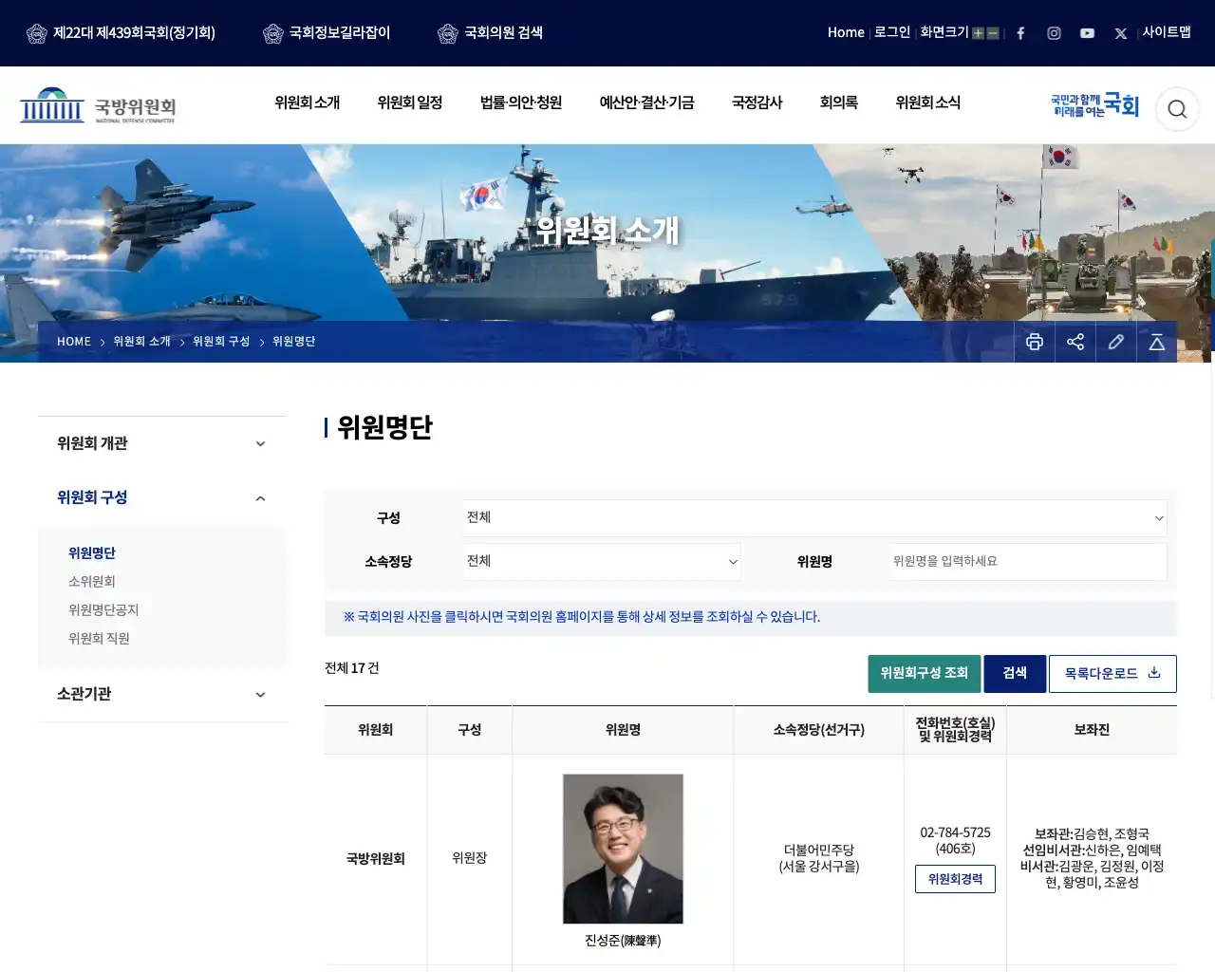Click the increase screen size plus icon

[978, 33]
